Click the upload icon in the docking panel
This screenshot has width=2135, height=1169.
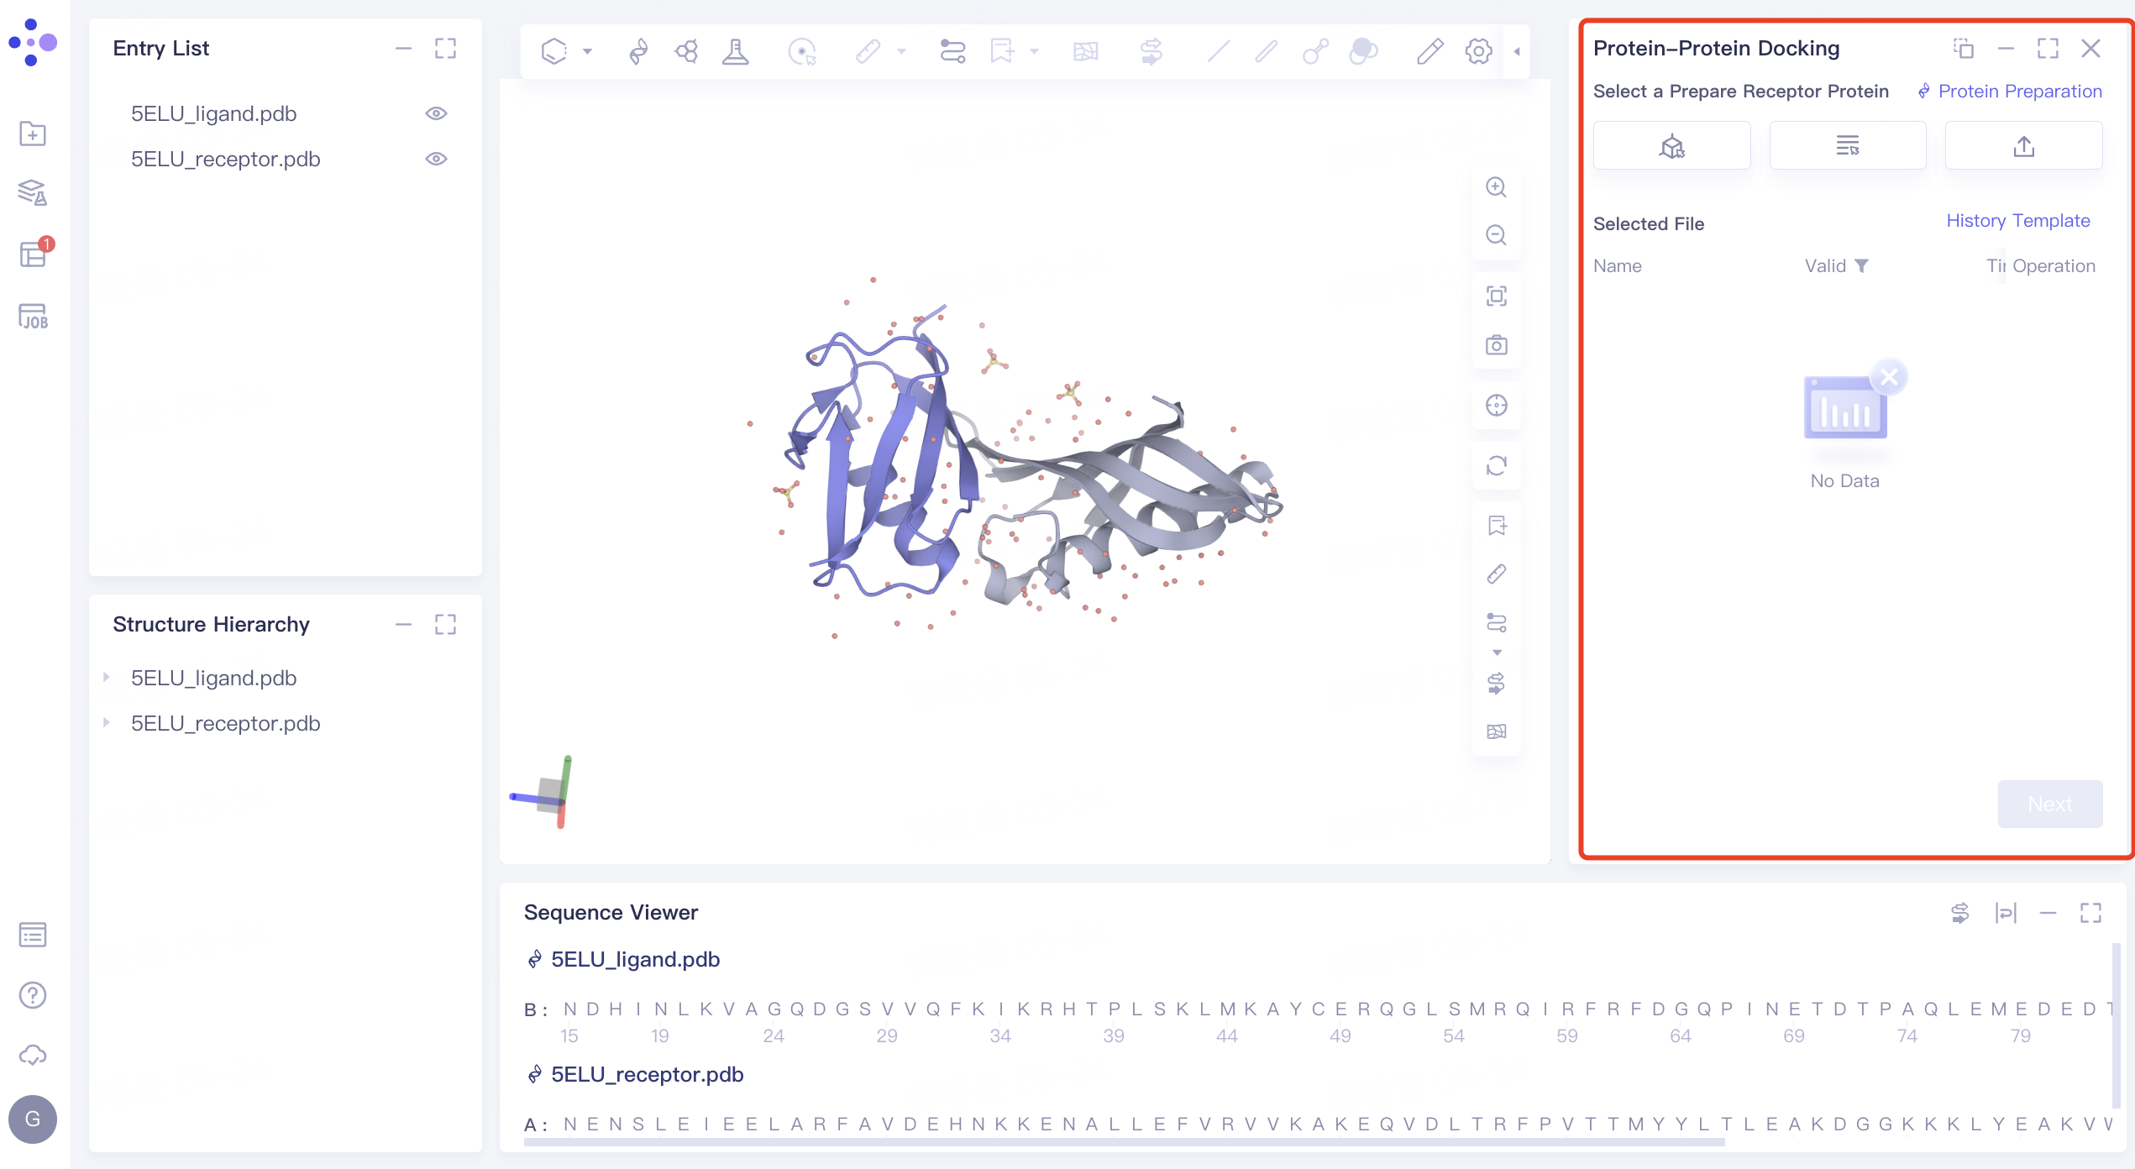tap(2023, 144)
